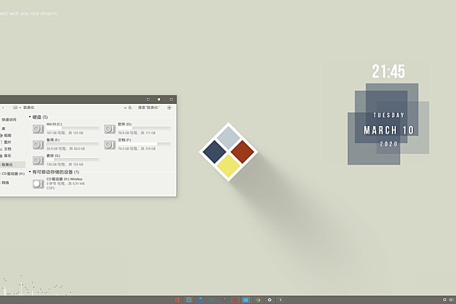Open the red circular music app in the taskbar

(235, 300)
